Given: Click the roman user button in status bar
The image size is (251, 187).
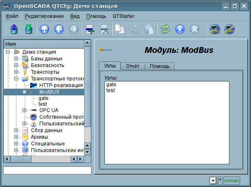Looking at the screenshot, I should pos(232,181).
